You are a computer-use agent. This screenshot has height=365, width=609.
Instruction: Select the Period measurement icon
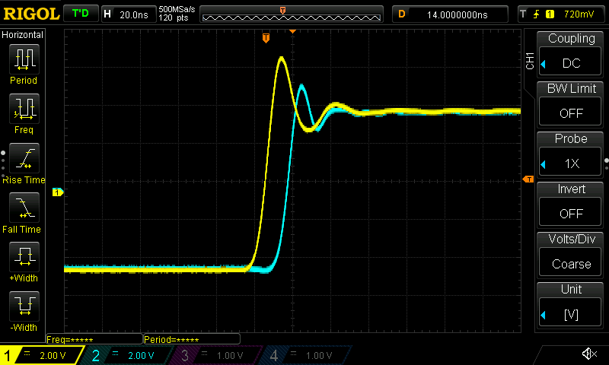(x=24, y=59)
